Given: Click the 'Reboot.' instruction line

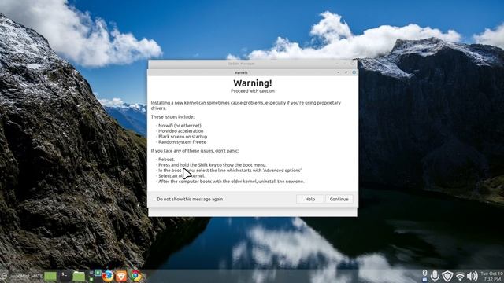Looking at the screenshot, I should (165, 159).
